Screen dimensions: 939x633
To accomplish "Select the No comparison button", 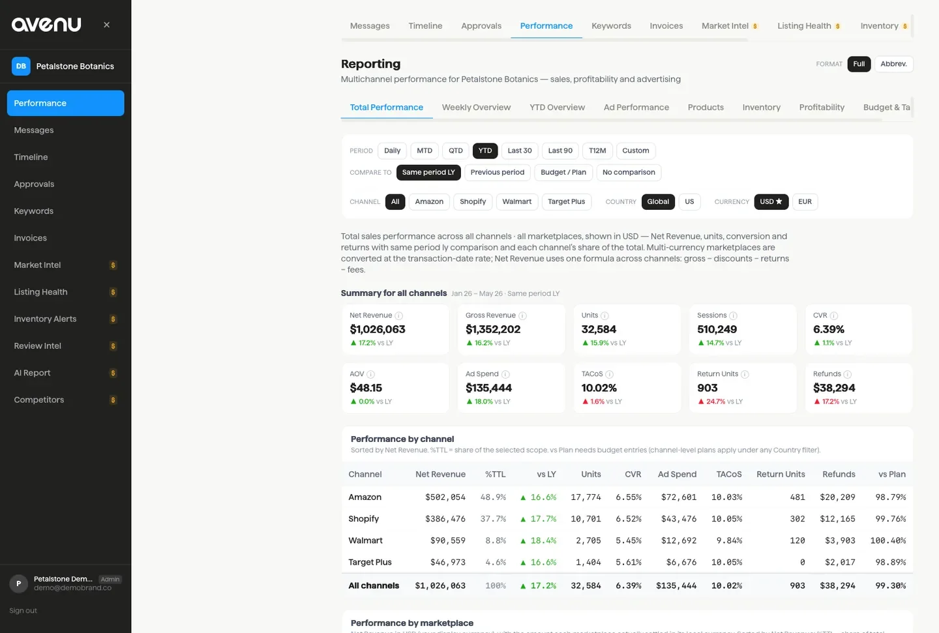I will [x=629, y=173].
